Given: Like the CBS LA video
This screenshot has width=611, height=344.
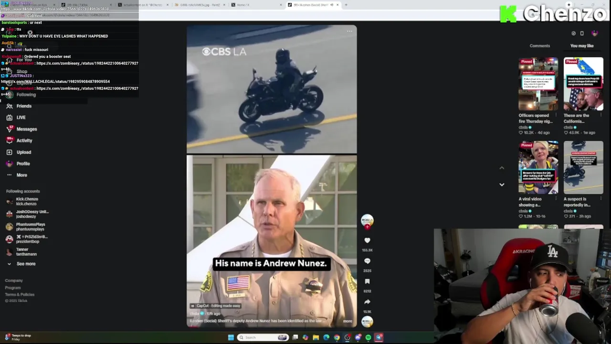Looking at the screenshot, I should pos(367,240).
